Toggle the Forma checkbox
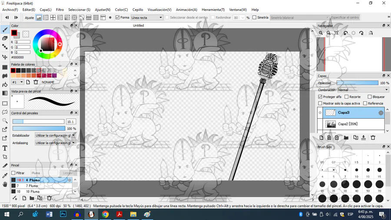 (x=117, y=17)
